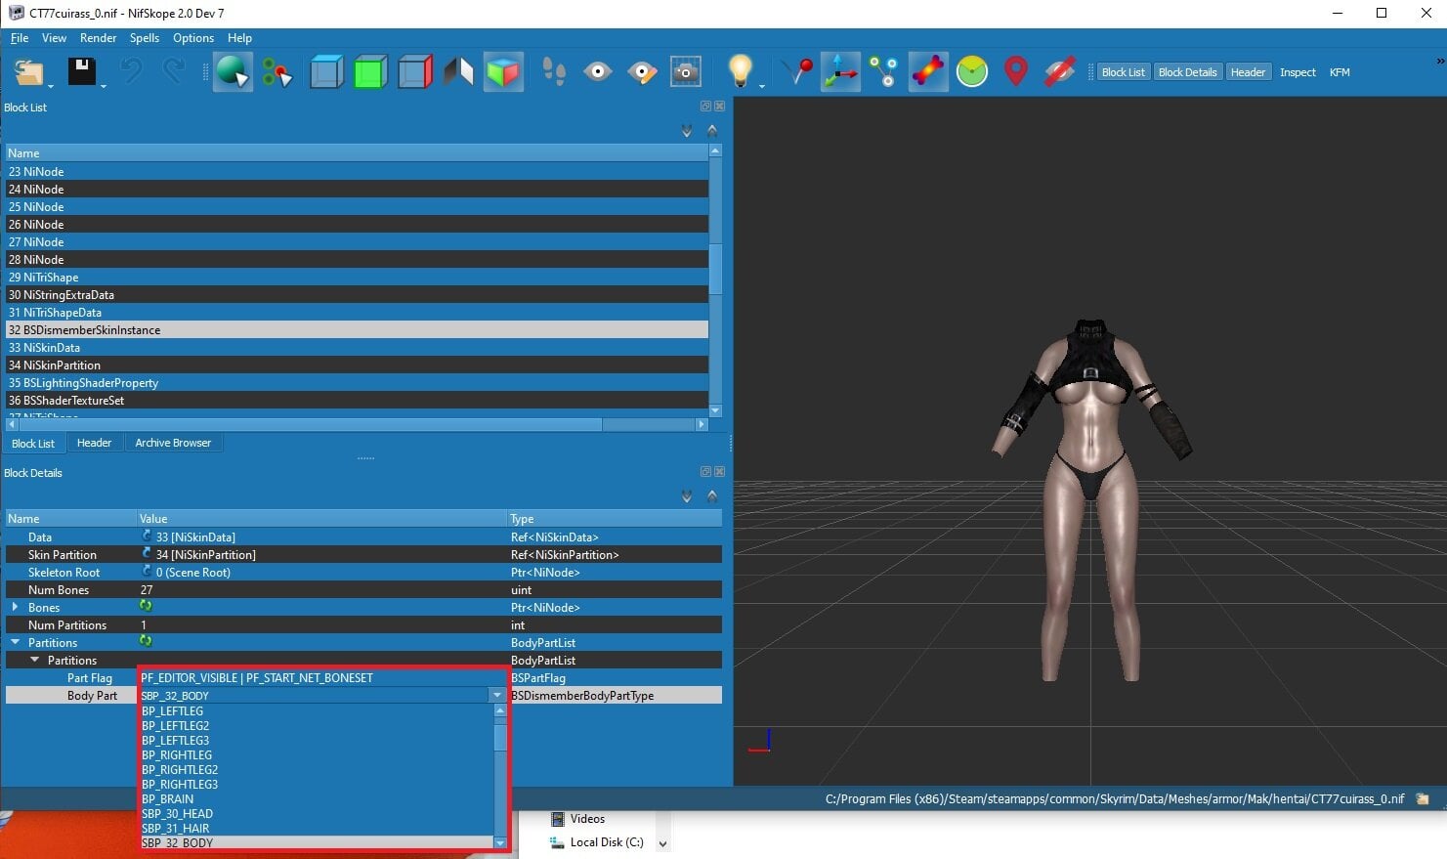Click the Num Bones value 27

(x=147, y=590)
